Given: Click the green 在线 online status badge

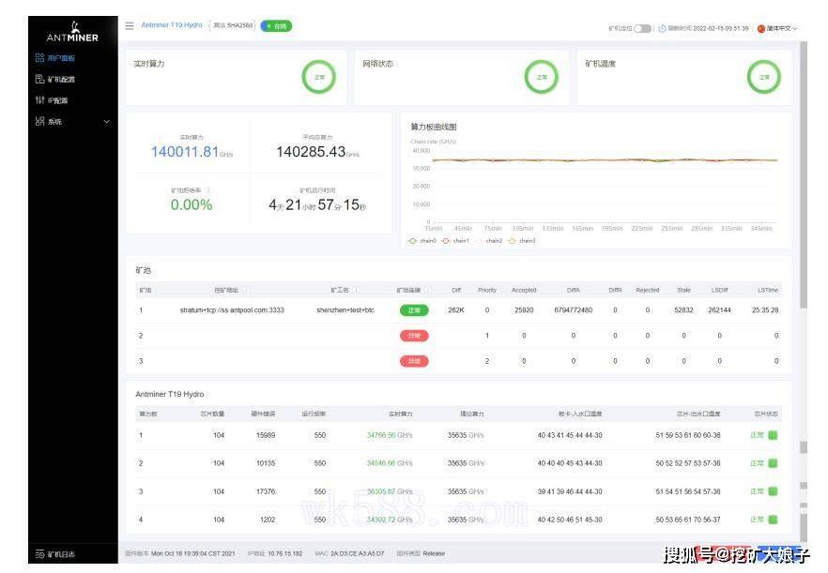Looking at the screenshot, I should click(276, 26).
